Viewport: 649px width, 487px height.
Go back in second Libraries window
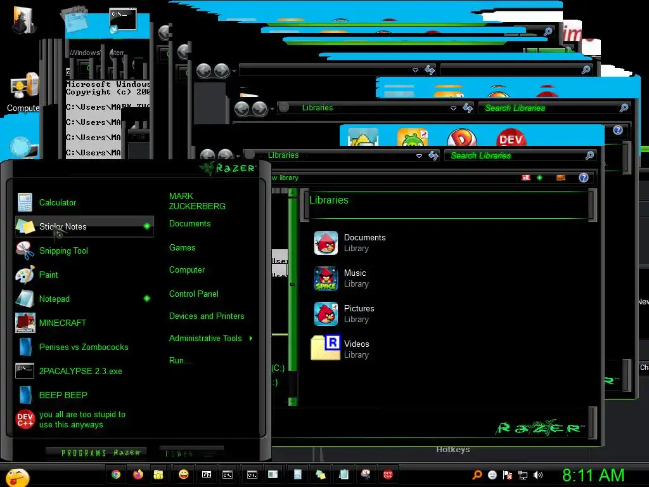pyautogui.click(x=241, y=109)
